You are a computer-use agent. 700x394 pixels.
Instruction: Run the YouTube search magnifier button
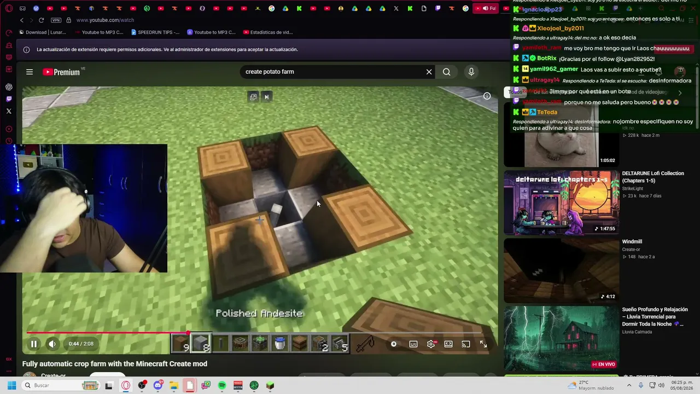[447, 72]
